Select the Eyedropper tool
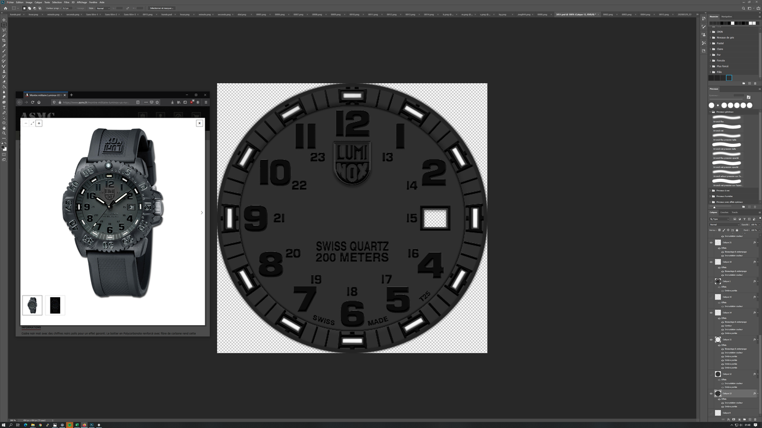 4,46
